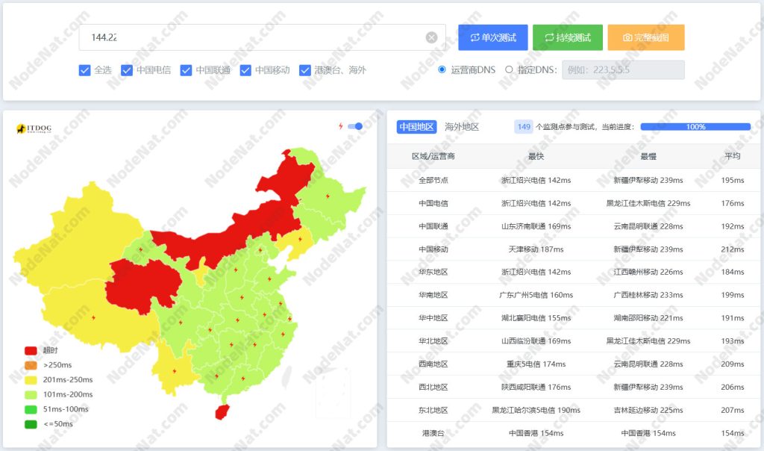Click the red 超时 legend swatch
Image resolution: width=764 pixels, height=451 pixels.
tap(31, 350)
